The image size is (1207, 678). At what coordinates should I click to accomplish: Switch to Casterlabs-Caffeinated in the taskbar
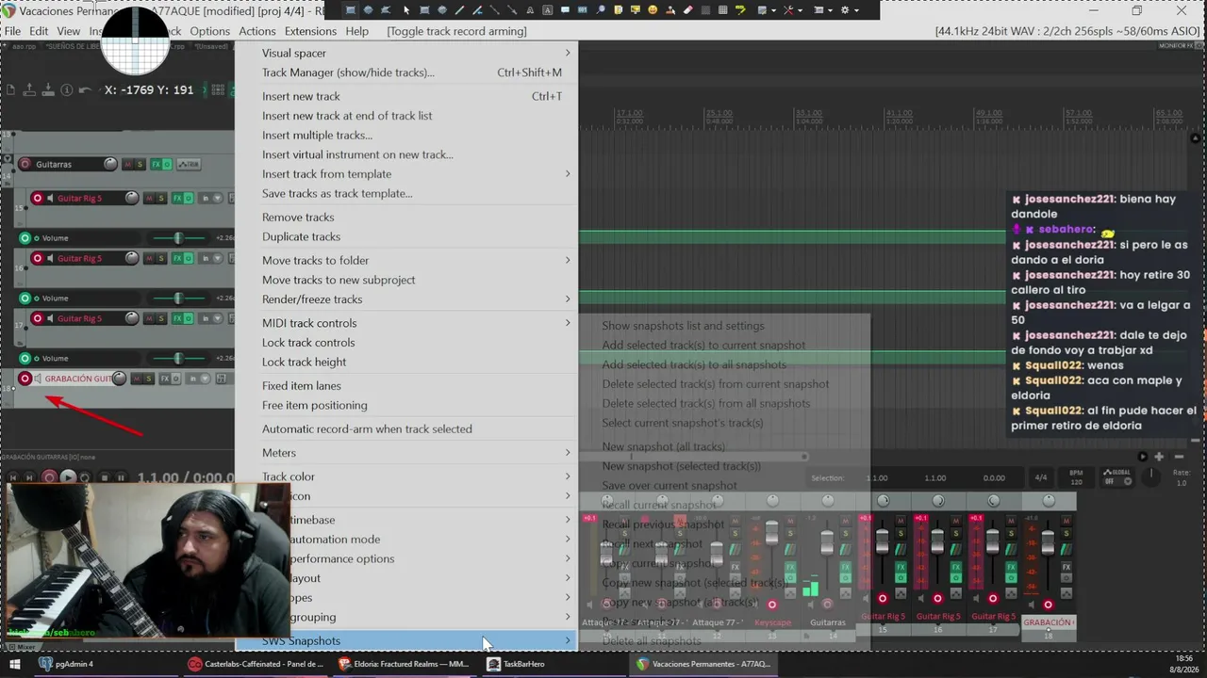tap(256, 664)
